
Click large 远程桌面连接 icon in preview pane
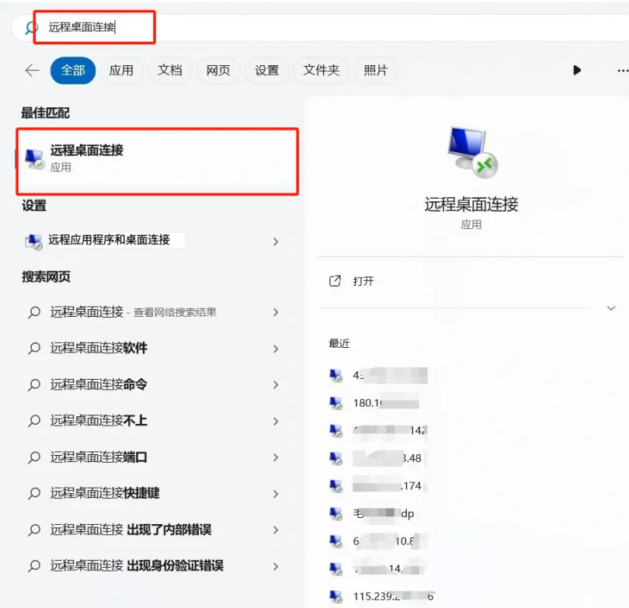tap(473, 152)
